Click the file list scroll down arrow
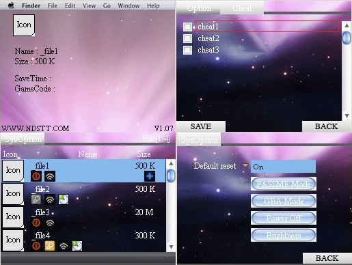Viewport: 352px width, 265px height. [x=171, y=247]
